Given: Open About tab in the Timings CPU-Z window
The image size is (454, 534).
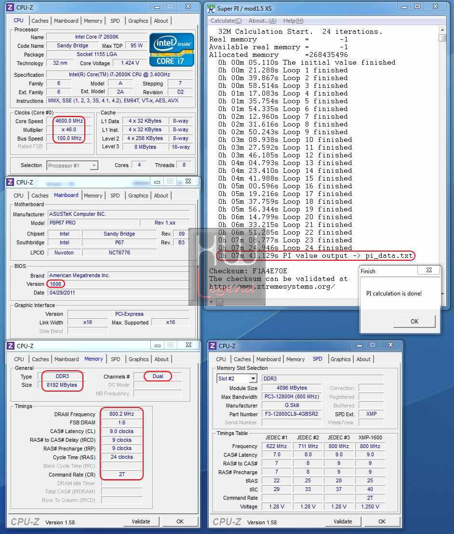Looking at the screenshot, I should (161, 359).
